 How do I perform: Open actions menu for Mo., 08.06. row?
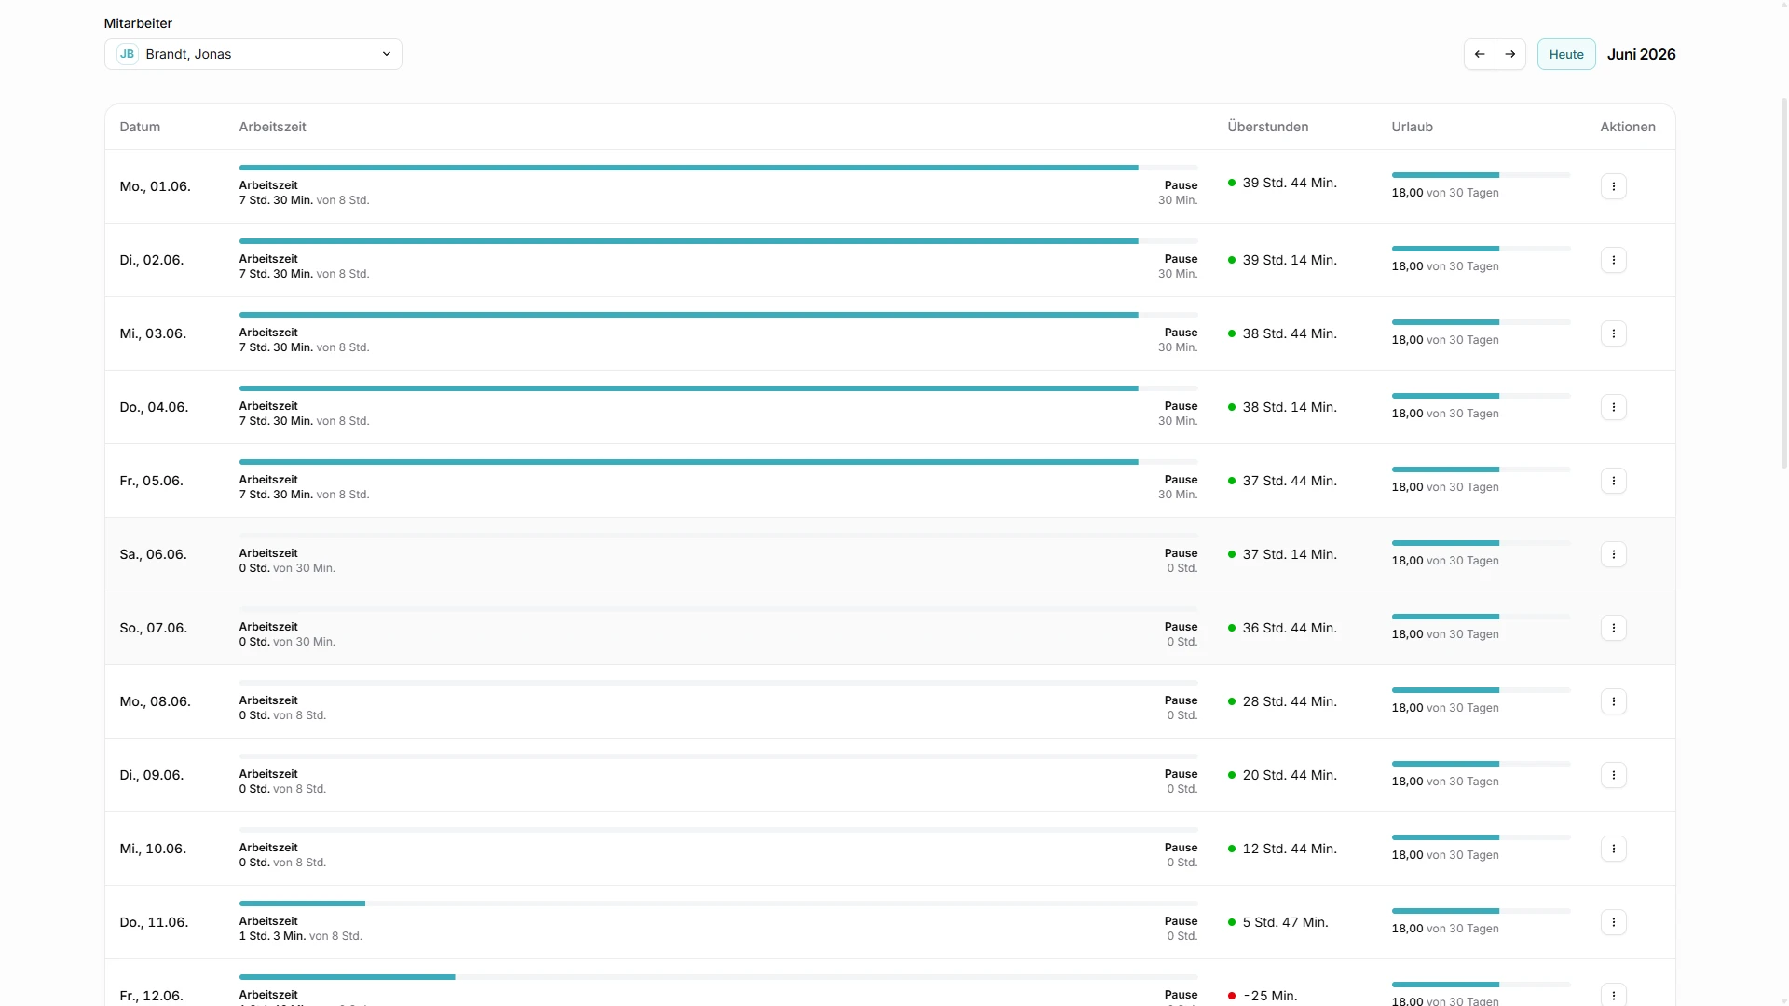1613,701
